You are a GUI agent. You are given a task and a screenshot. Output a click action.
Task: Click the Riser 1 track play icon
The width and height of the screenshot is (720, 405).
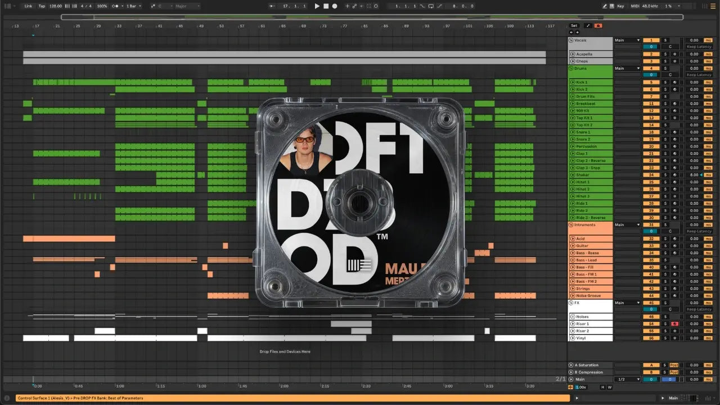tap(572, 324)
